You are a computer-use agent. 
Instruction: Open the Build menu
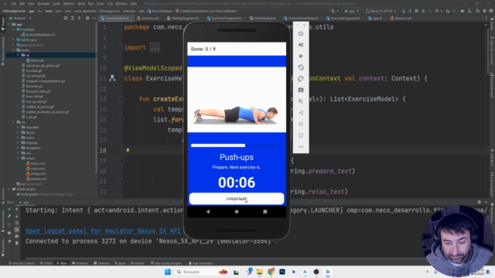click(81, 4)
